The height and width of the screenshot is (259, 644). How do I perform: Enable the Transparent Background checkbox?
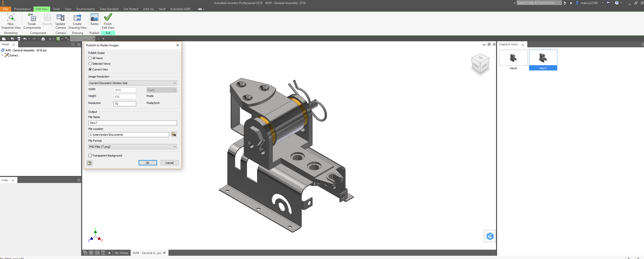tap(90, 155)
